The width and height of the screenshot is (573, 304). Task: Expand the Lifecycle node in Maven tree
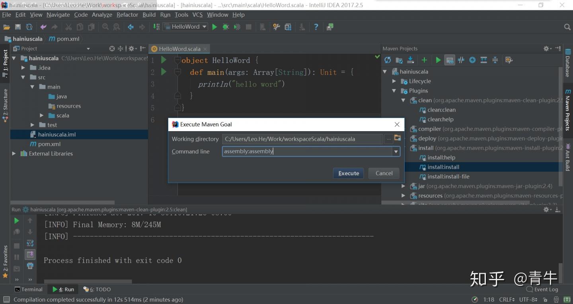(x=394, y=81)
